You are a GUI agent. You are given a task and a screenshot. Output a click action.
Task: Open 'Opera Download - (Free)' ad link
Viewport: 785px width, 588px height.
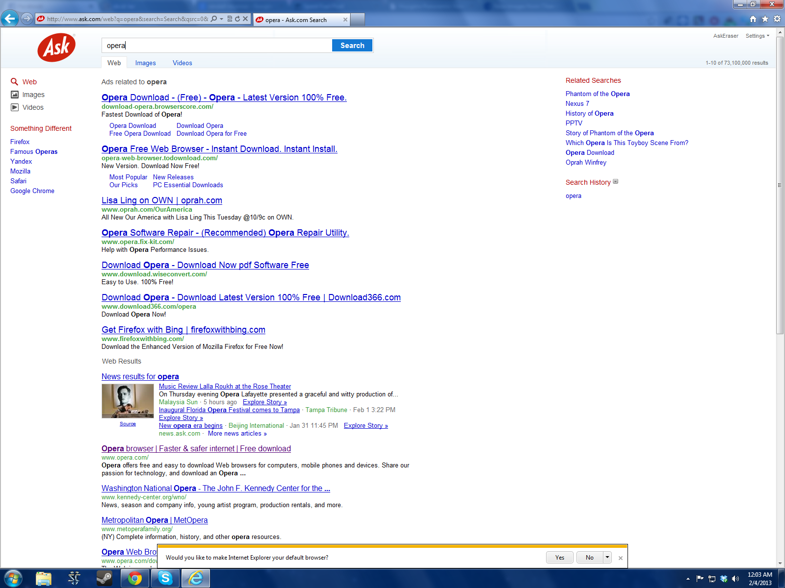click(224, 98)
